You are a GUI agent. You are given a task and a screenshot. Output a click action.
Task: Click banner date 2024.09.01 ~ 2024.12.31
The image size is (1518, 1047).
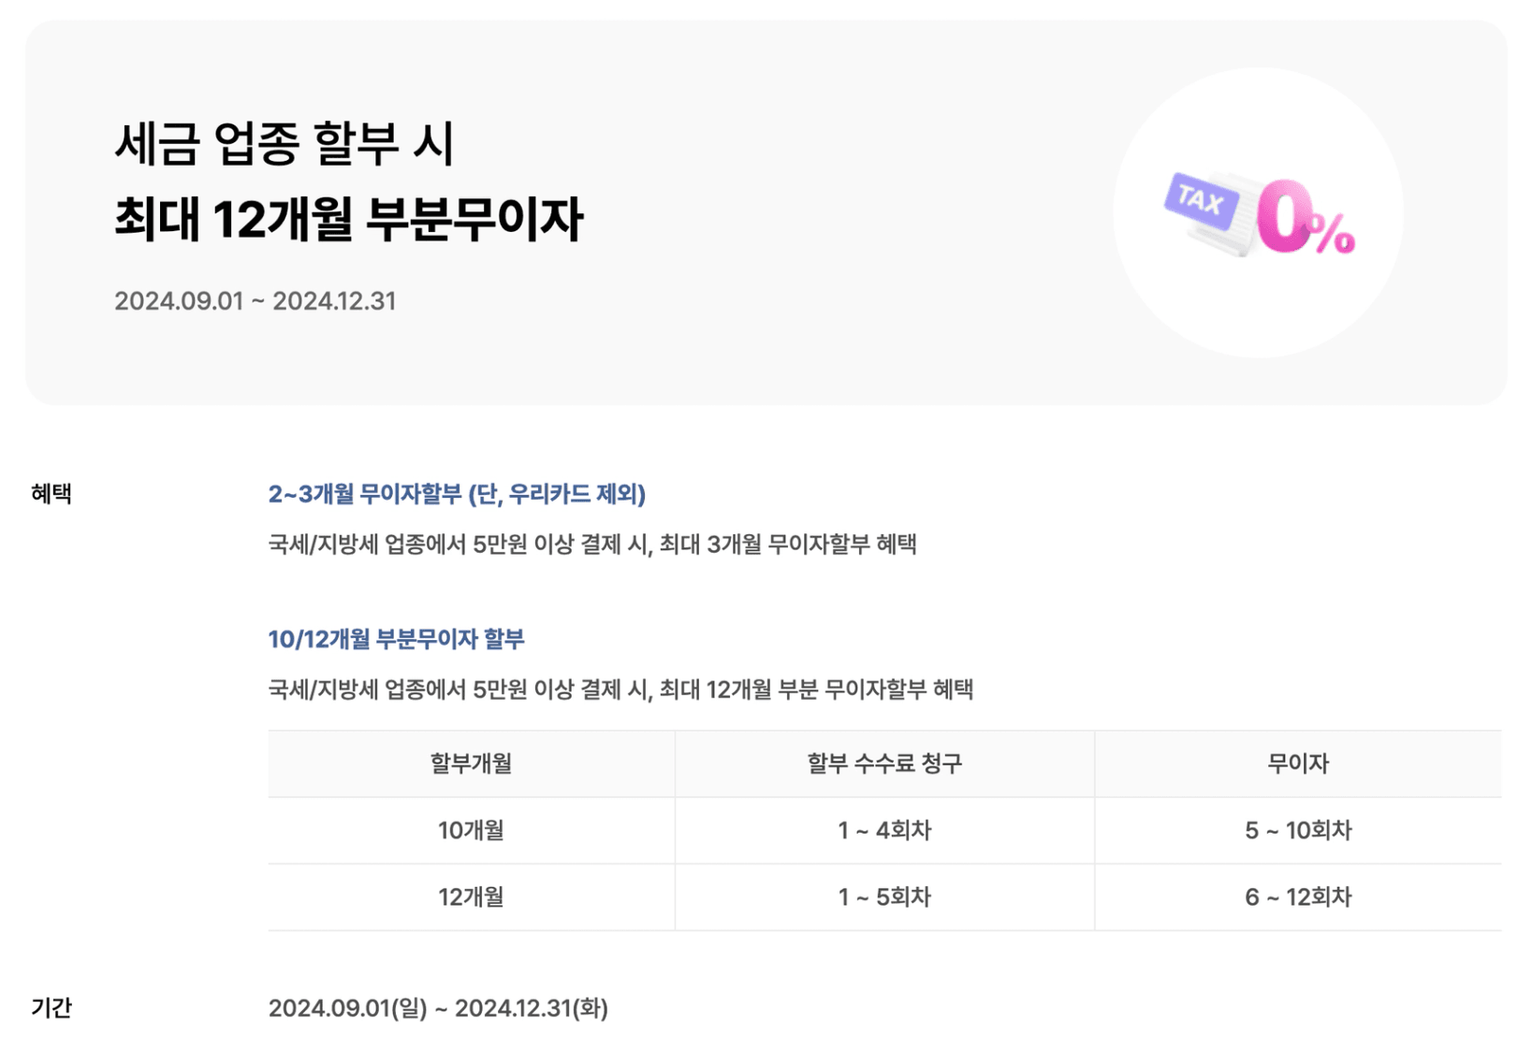pyautogui.click(x=255, y=301)
